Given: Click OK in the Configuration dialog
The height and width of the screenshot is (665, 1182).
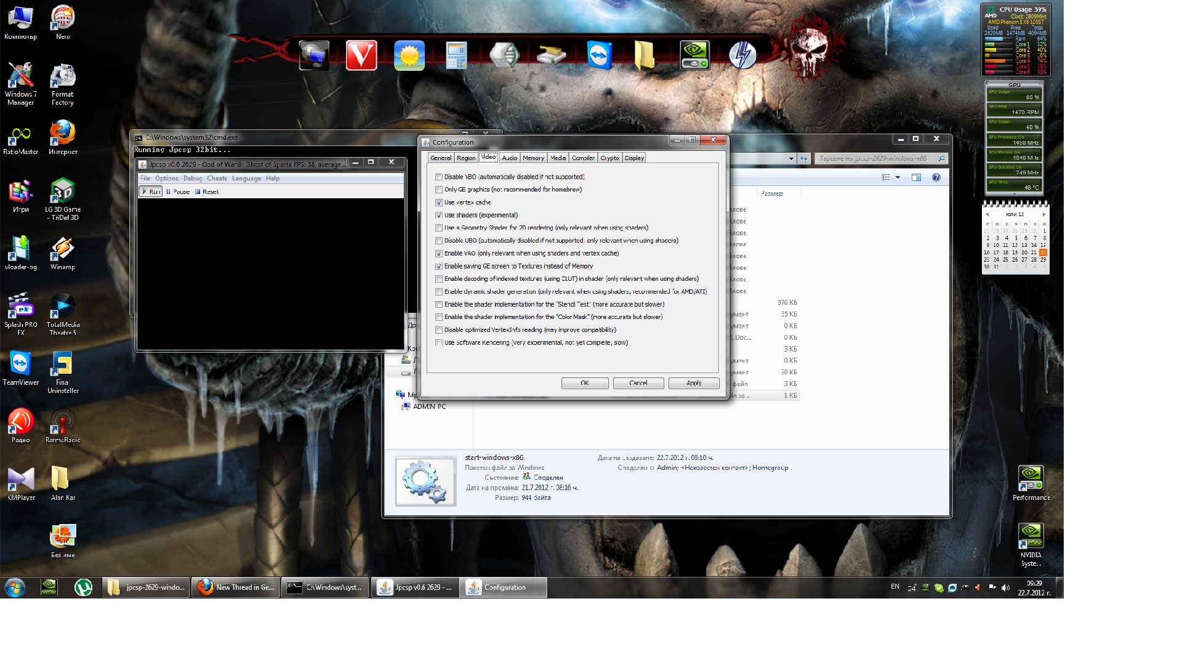Looking at the screenshot, I should coord(584,383).
